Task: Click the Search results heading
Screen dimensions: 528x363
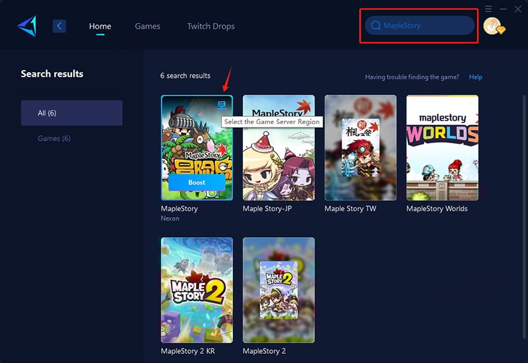Action: point(52,74)
